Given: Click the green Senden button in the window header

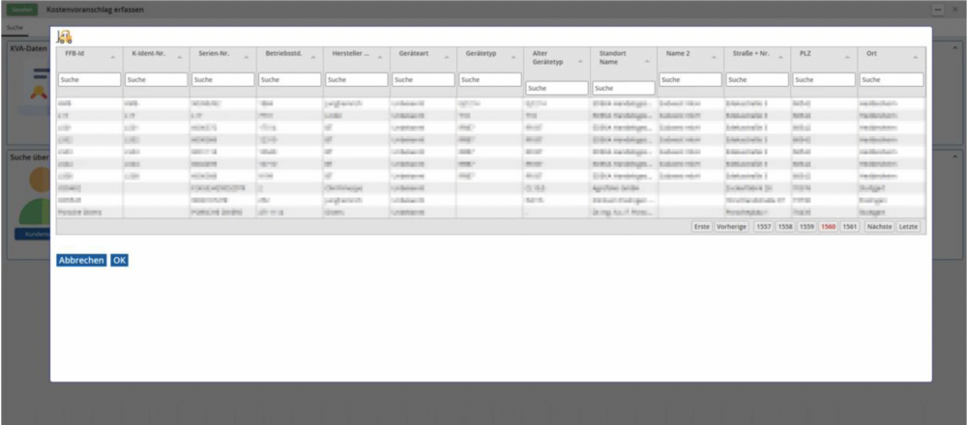Looking at the screenshot, I should (x=22, y=10).
